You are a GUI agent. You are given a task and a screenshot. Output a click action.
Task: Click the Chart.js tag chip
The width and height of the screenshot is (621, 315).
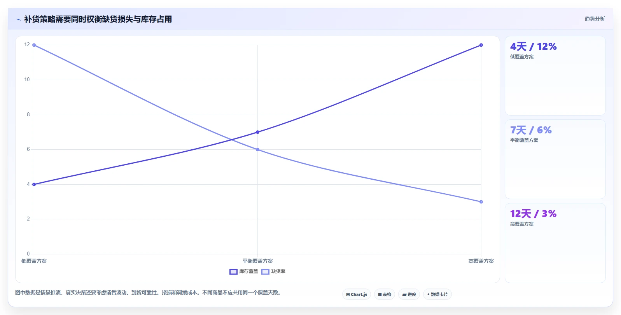click(357, 294)
